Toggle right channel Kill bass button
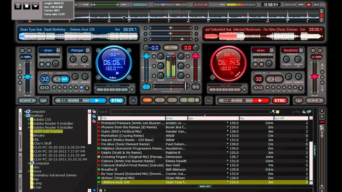 (x=188, y=75)
